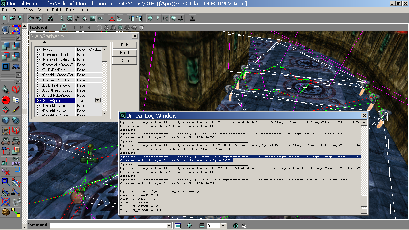Collapse first left toolbar group arrow
The width and height of the screenshot is (409, 230).
click(19, 38)
